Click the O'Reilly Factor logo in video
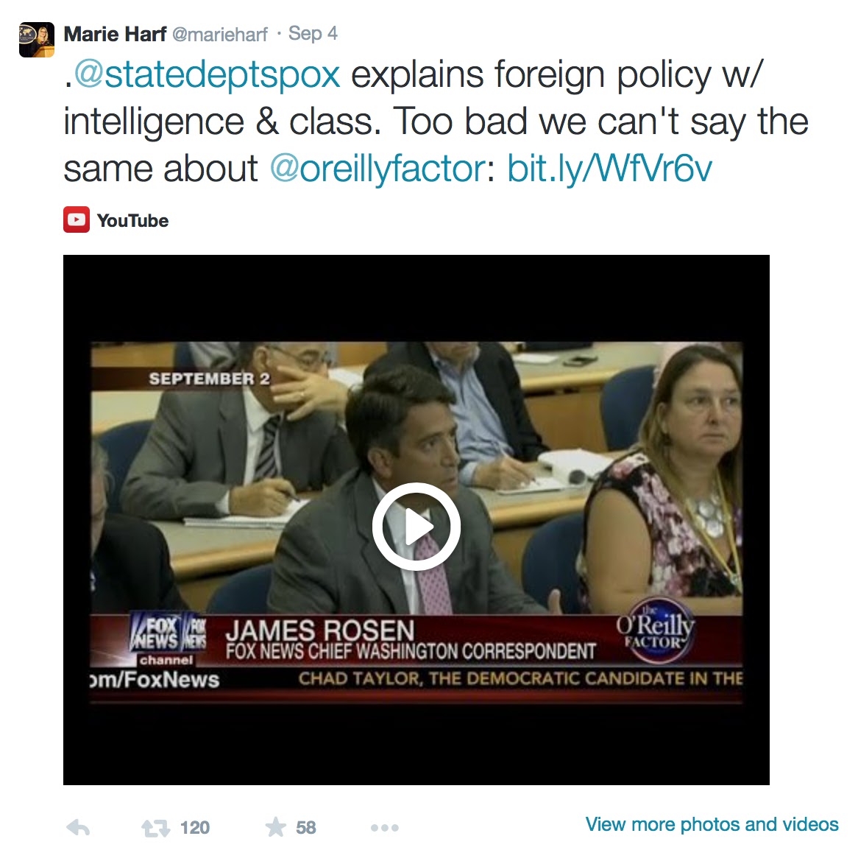The image size is (858, 850). click(x=656, y=630)
